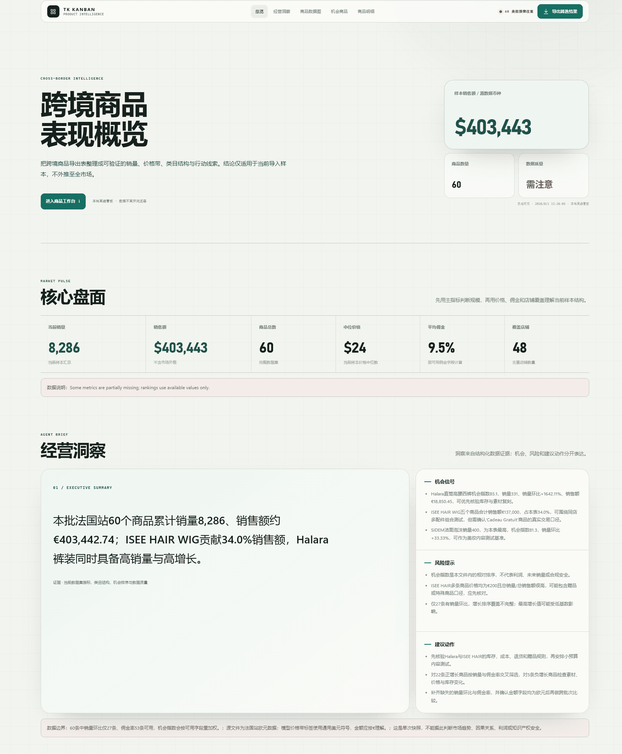622x754 pixels.
Task: Click the 经营洞察 section heading
Action: coord(73,451)
